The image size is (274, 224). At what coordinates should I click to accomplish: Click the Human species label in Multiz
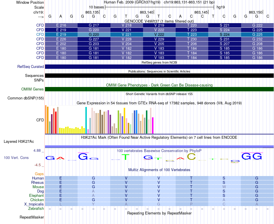click(x=38, y=178)
